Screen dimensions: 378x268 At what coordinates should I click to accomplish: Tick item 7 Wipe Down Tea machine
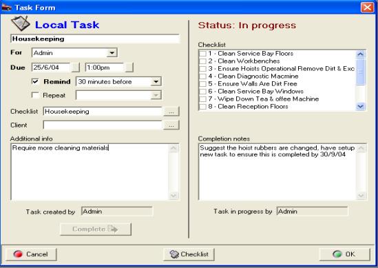point(202,99)
